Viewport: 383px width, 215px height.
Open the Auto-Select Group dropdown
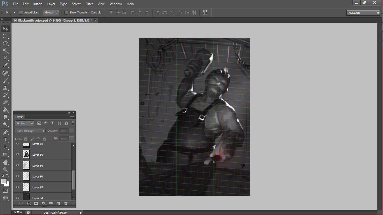51,13
